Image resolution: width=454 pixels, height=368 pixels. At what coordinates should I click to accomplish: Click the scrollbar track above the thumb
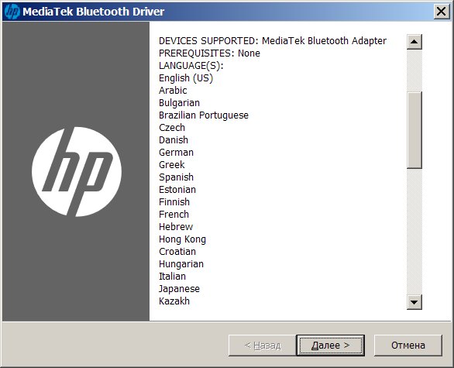coord(414,71)
